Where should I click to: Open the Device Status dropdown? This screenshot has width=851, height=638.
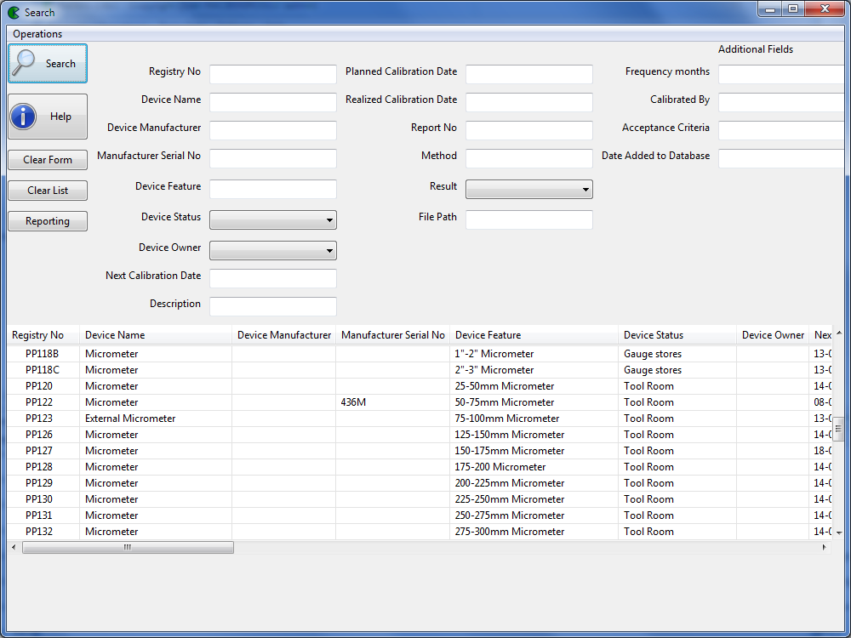pyautogui.click(x=272, y=219)
